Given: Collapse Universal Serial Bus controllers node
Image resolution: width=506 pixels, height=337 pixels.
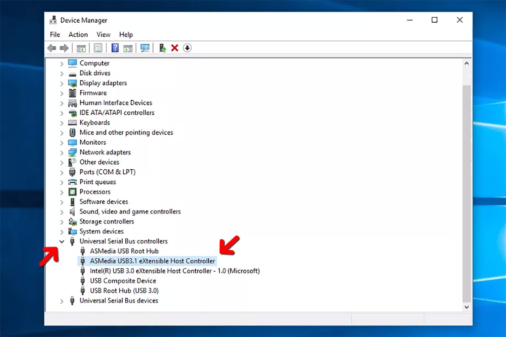Looking at the screenshot, I should [62, 242].
